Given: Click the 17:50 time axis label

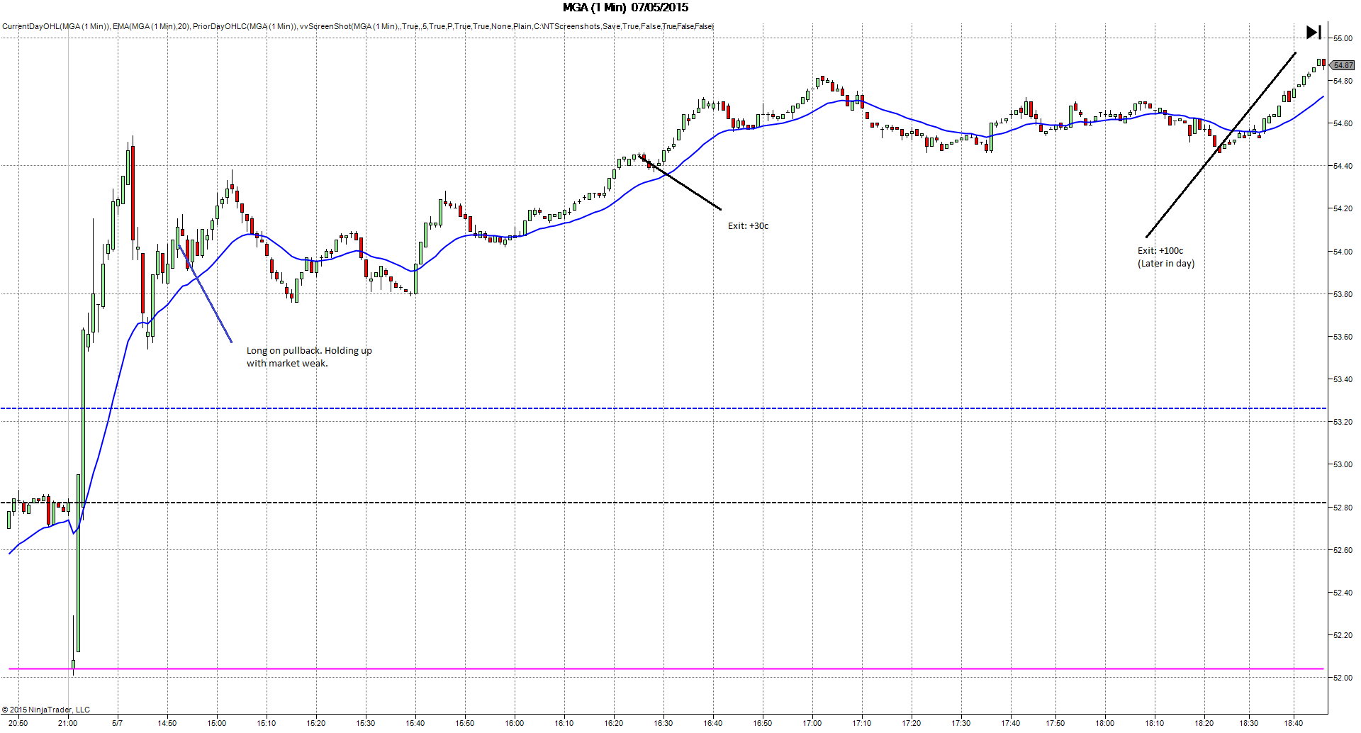Looking at the screenshot, I should 1055,723.
